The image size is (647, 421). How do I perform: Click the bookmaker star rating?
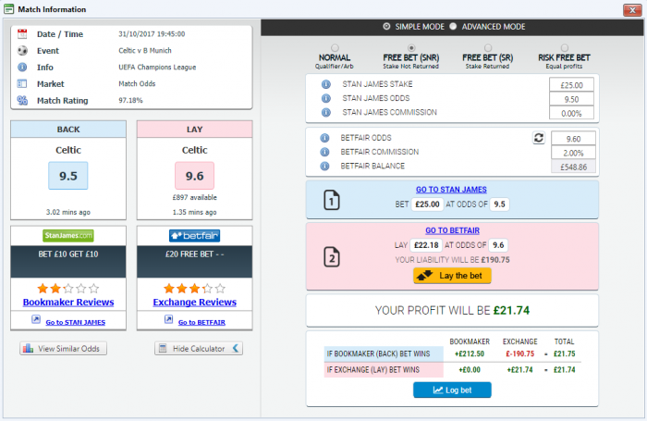tap(68, 289)
